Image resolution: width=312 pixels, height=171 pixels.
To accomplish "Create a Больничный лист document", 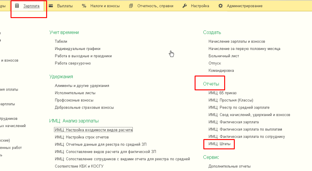I will [224, 56].
